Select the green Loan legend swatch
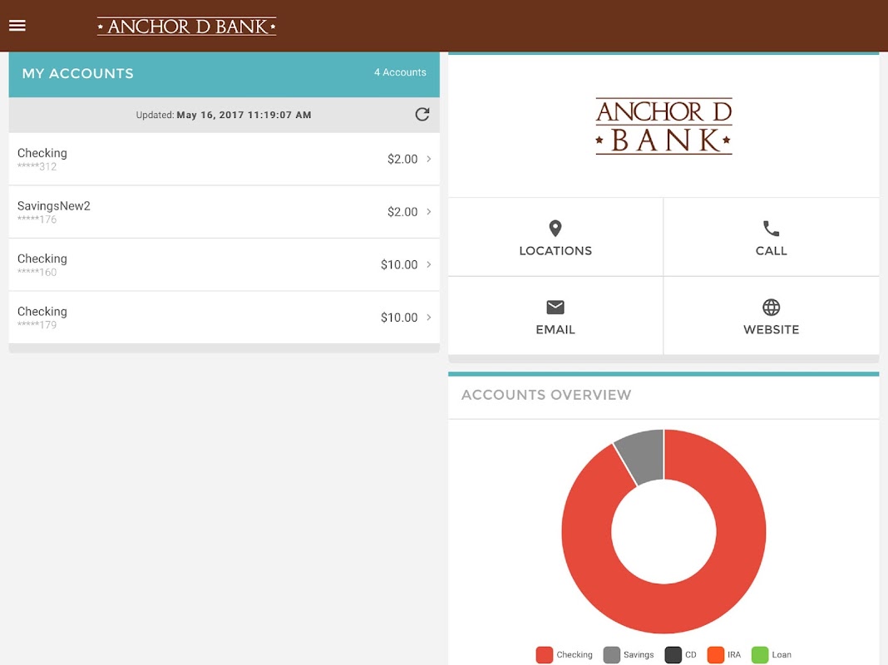The width and height of the screenshot is (888, 665). 759,654
